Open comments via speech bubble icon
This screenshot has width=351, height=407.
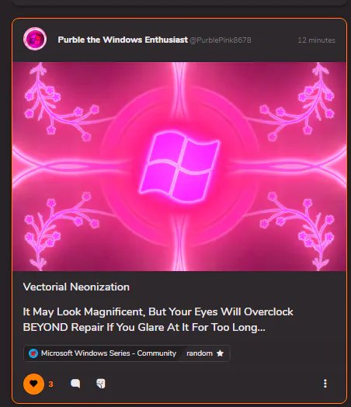[75, 384]
